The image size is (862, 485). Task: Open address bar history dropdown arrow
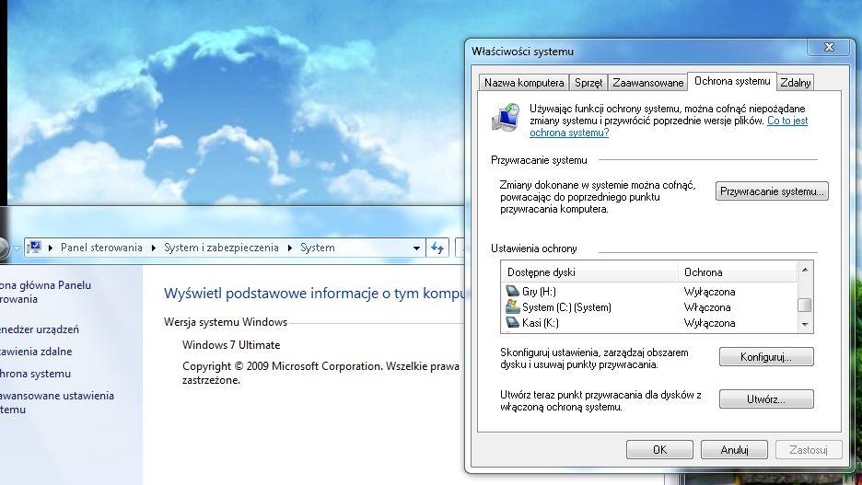point(416,248)
